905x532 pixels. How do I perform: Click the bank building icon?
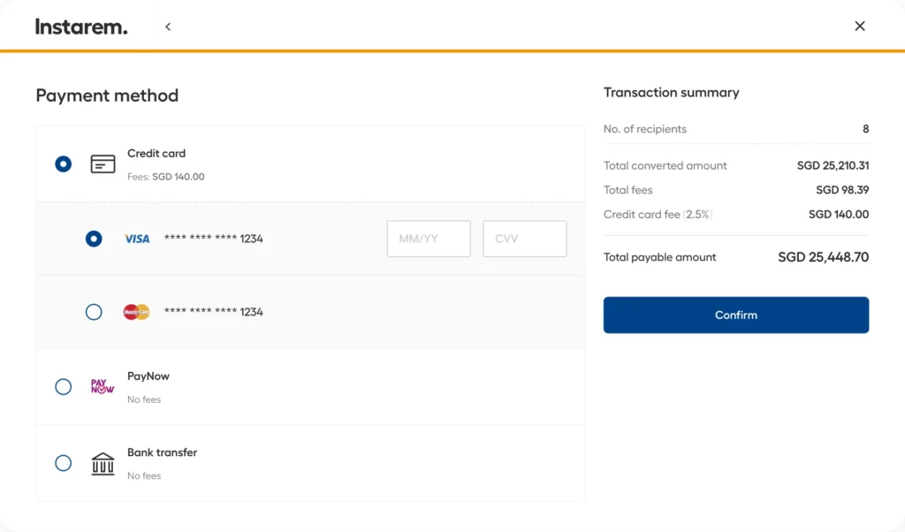(103, 462)
